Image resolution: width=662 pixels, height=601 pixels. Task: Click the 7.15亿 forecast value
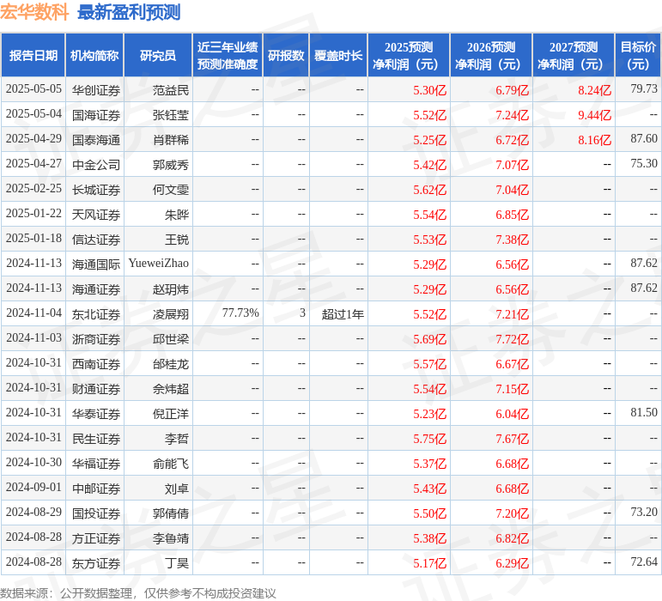[512, 389]
